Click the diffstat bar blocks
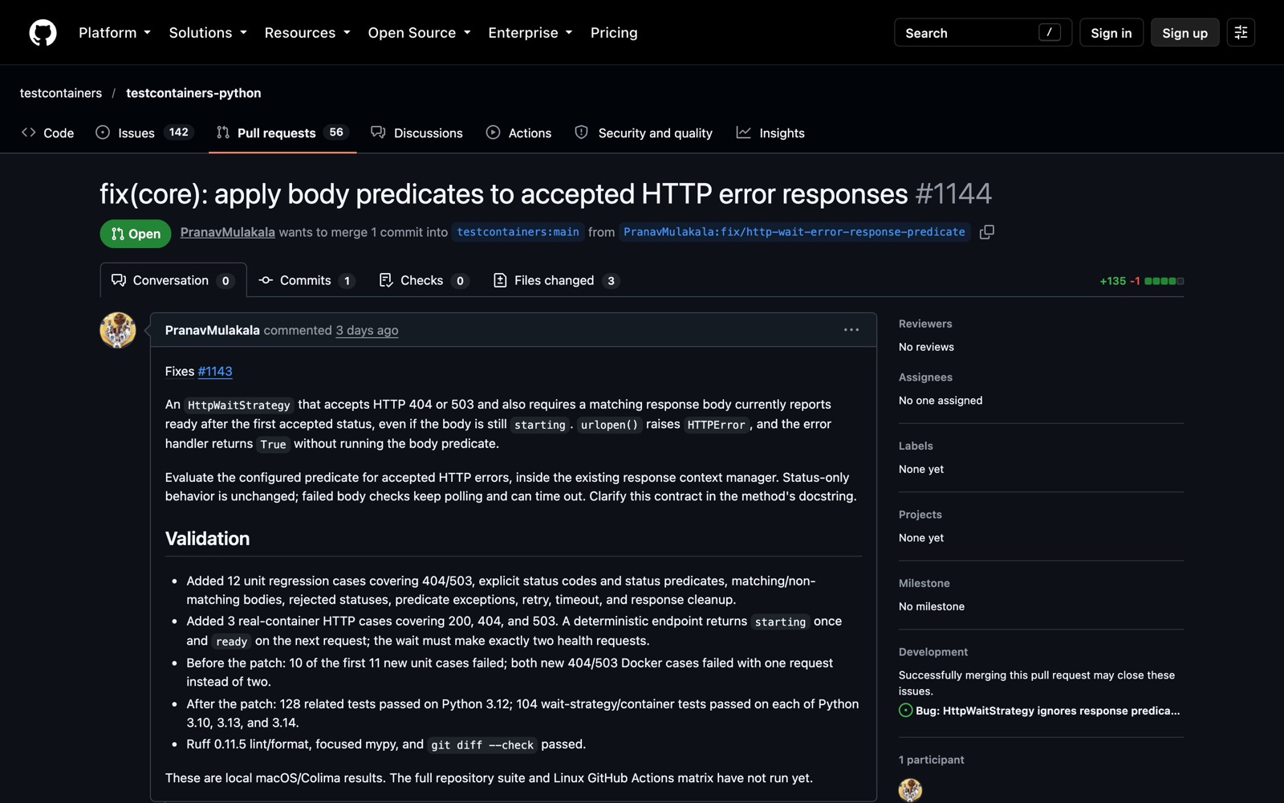The image size is (1284, 803). (1164, 281)
